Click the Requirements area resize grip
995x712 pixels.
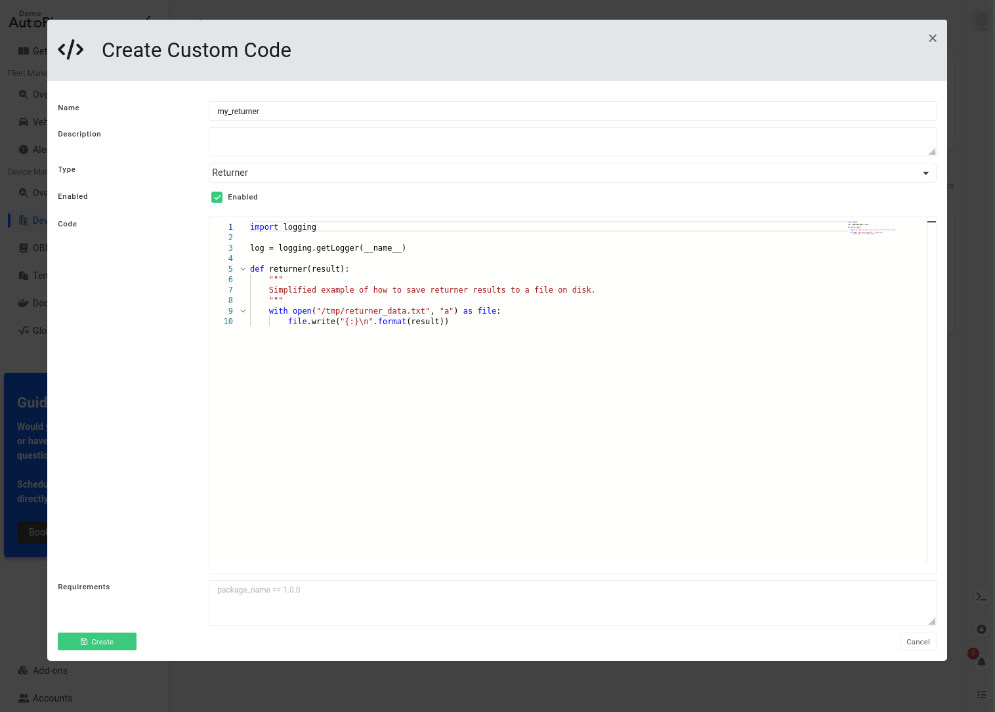(x=931, y=621)
